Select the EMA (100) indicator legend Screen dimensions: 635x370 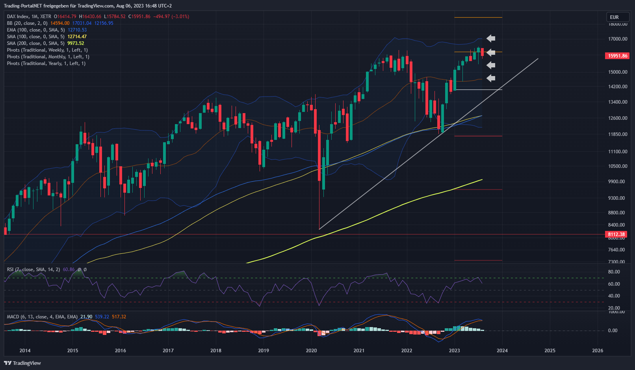pos(36,30)
